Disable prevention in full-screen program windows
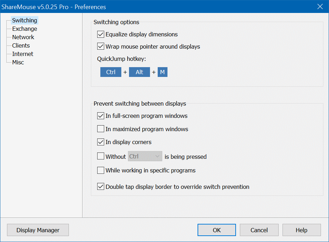The image size is (329, 242). click(x=101, y=116)
